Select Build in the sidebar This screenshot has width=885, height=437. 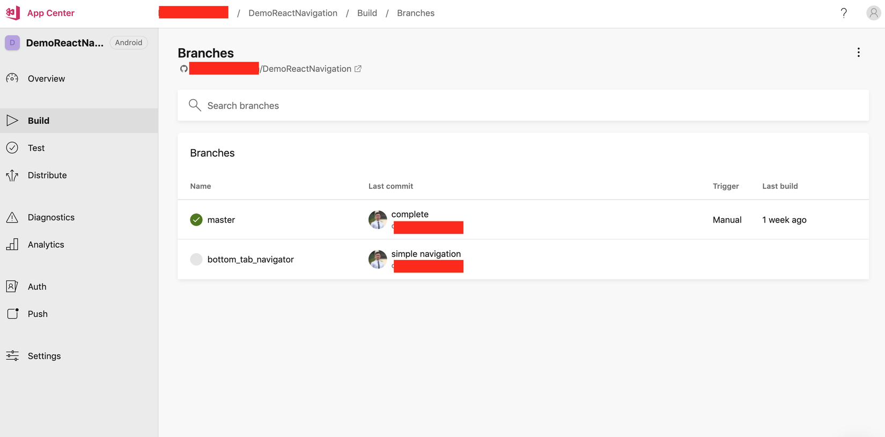pos(79,121)
